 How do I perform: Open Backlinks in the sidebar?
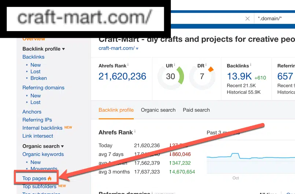point(33,57)
